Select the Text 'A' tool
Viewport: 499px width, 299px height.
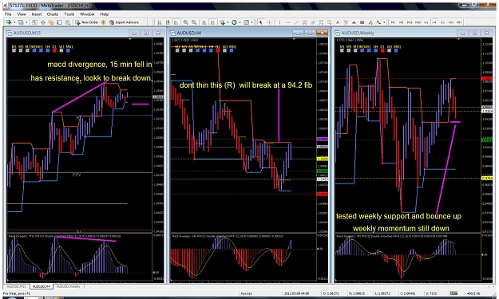[x=338, y=22]
